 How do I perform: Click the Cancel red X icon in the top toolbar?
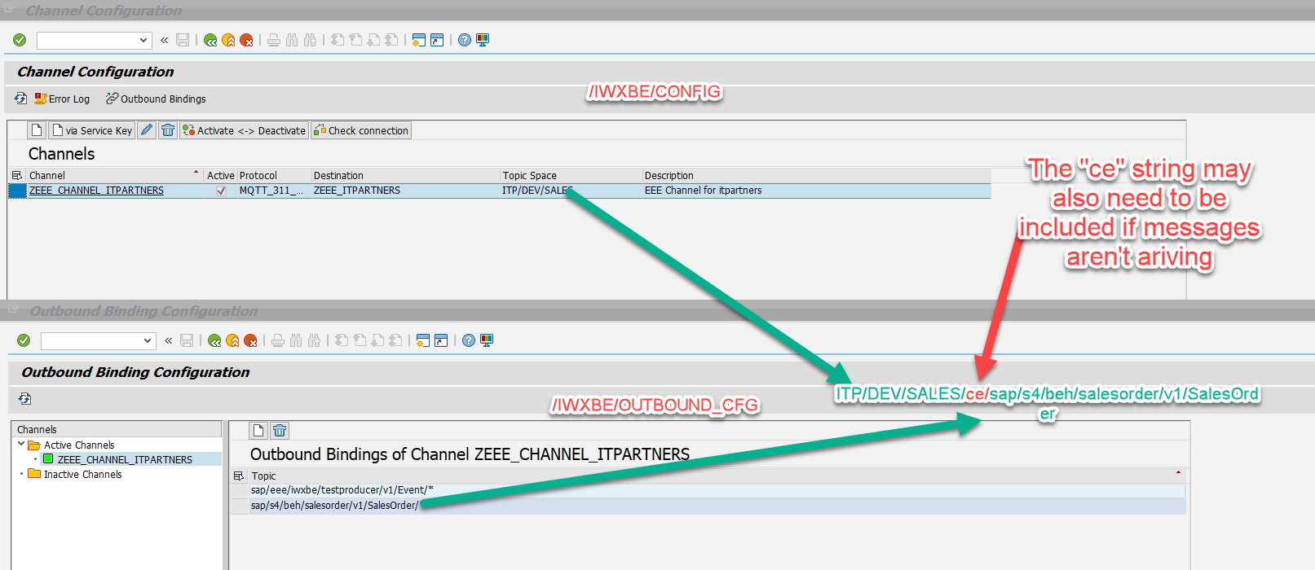(247, 40)
